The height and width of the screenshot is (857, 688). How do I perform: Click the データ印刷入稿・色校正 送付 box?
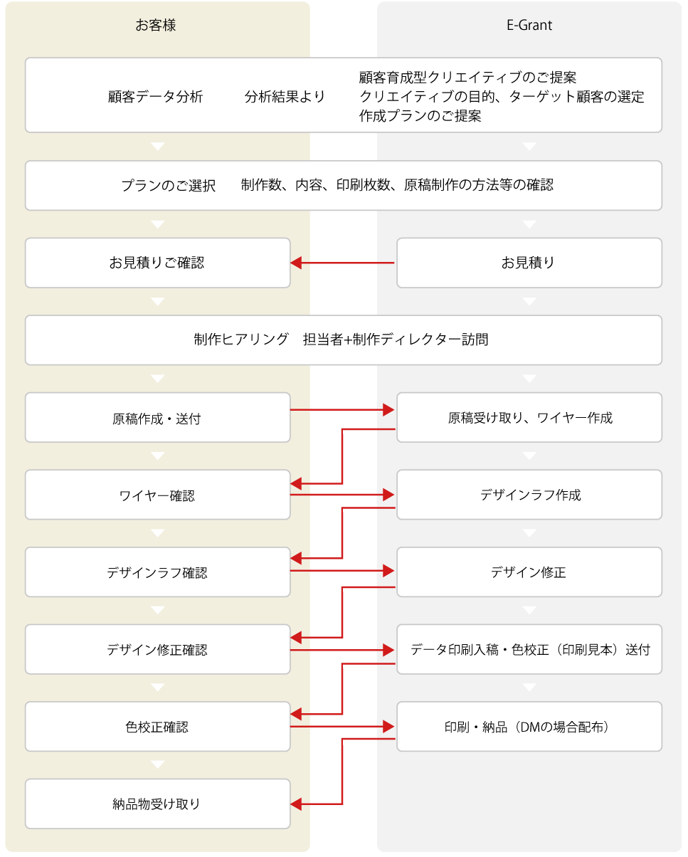(x=529, y=650)
